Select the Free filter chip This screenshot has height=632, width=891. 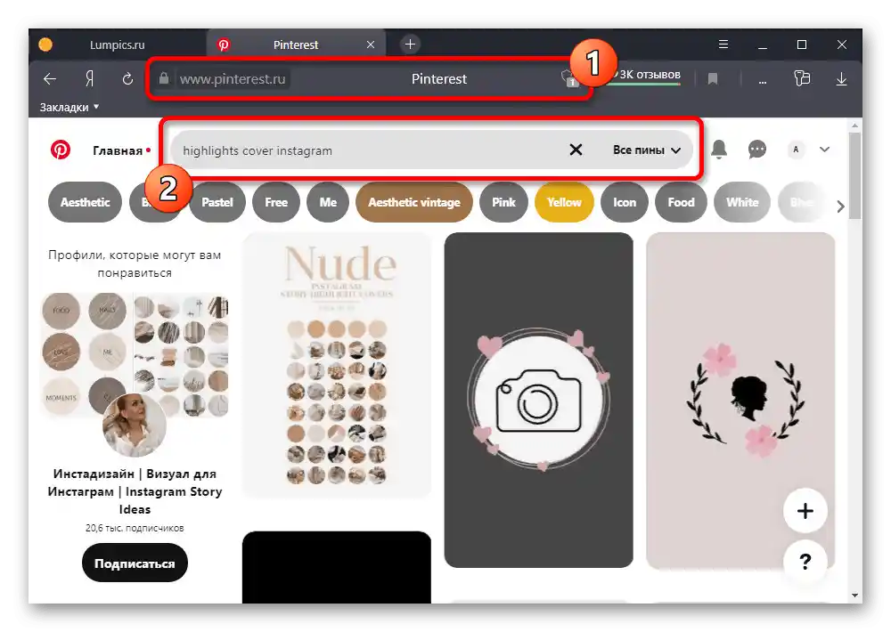[x=276, y=202]
